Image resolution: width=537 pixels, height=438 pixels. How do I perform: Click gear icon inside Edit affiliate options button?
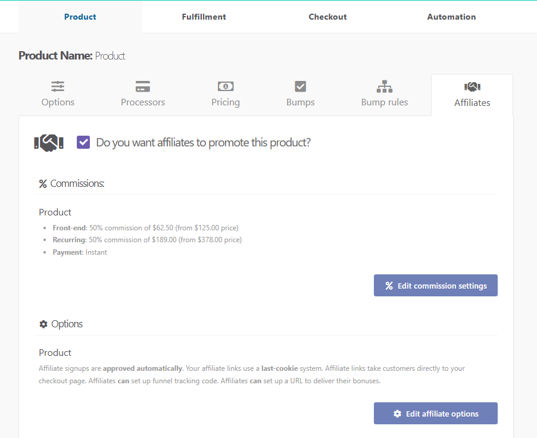click(x=398, y=414)
